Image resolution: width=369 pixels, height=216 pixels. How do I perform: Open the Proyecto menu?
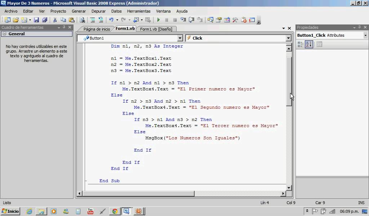tap(58, 11)
